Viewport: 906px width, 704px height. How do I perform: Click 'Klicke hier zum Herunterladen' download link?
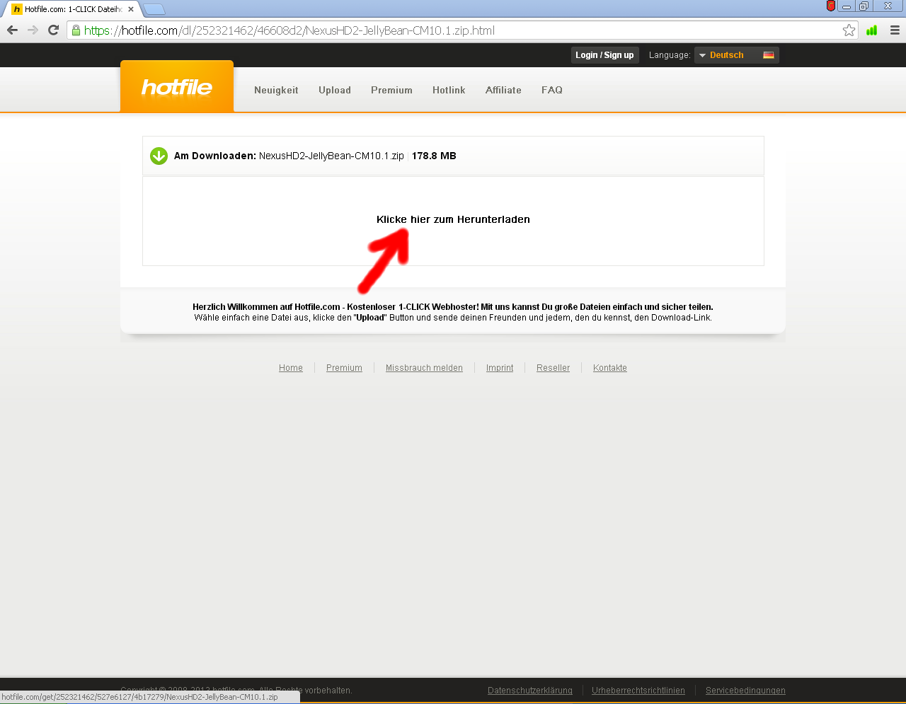453,219
